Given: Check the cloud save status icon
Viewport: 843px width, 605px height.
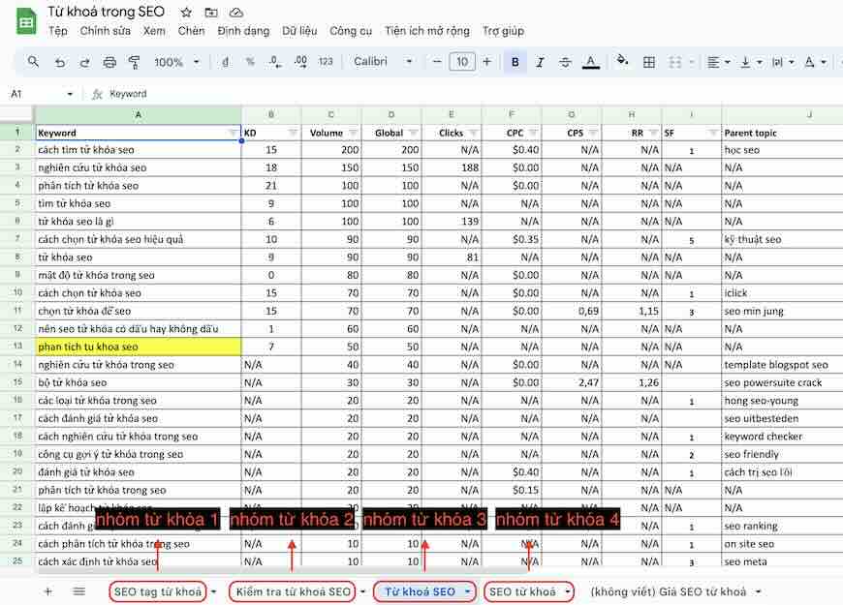Looking at the screenshot, I should point(236,13).
